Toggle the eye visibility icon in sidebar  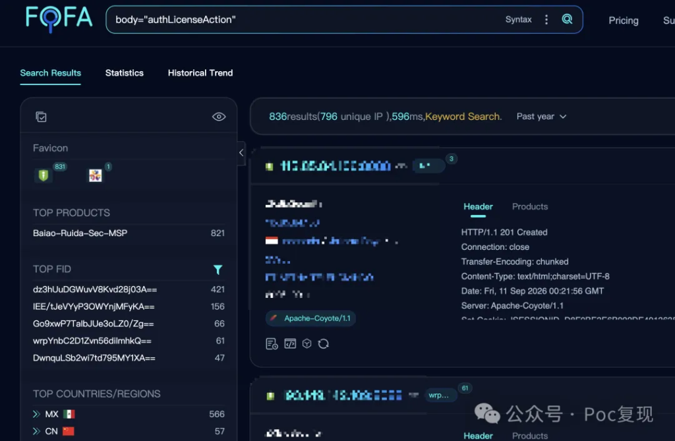pos(219,117)
